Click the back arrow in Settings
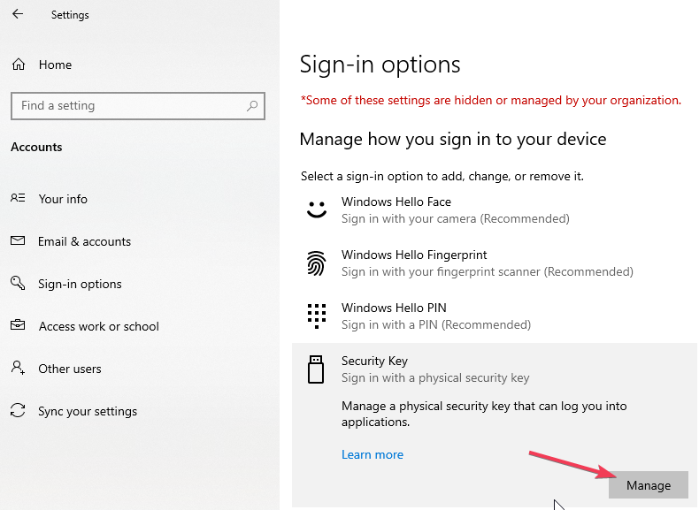 coord(18,14)
